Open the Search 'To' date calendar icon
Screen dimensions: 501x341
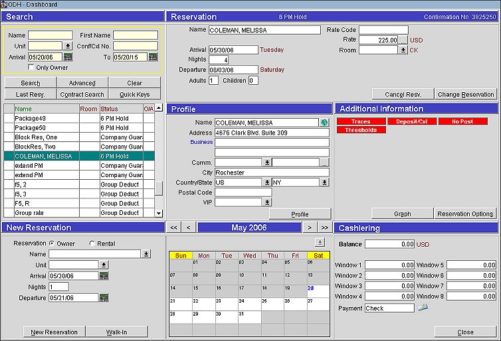pos(153,57)
